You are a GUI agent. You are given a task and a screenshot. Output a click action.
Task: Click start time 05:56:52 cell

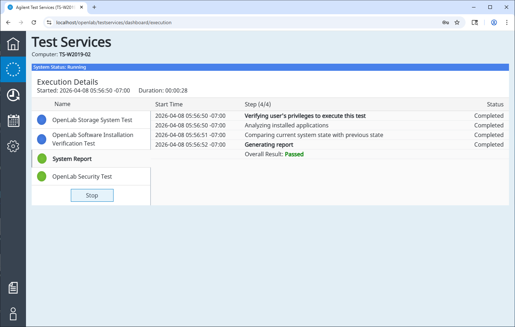pyautogui.click(x=190, y=144)
